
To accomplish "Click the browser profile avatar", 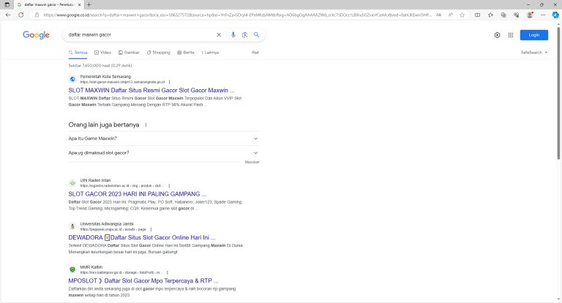I will point(529,15).
